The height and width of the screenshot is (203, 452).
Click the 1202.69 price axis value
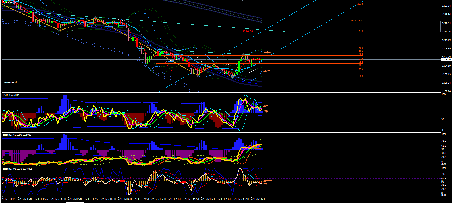(x=446, y=74)
